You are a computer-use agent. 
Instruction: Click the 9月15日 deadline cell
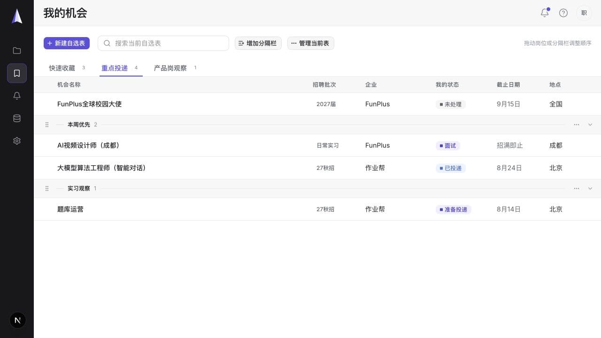click(x=509, y=104)
